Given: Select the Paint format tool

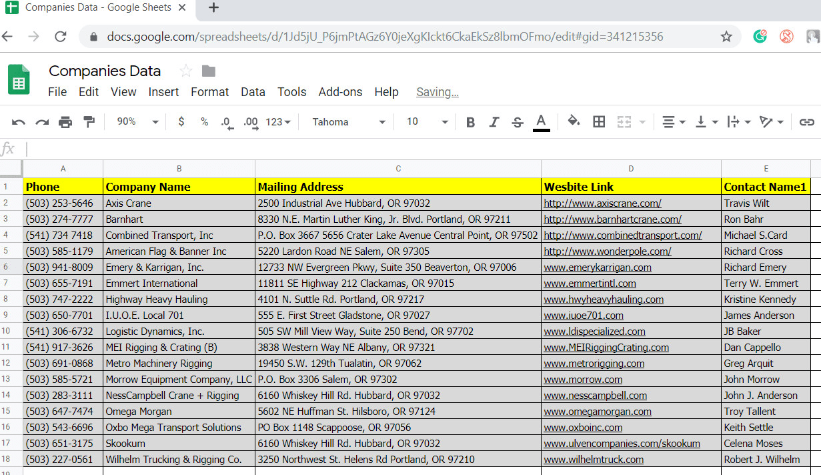Looking at the screenshot, I should tap(89, 122).
